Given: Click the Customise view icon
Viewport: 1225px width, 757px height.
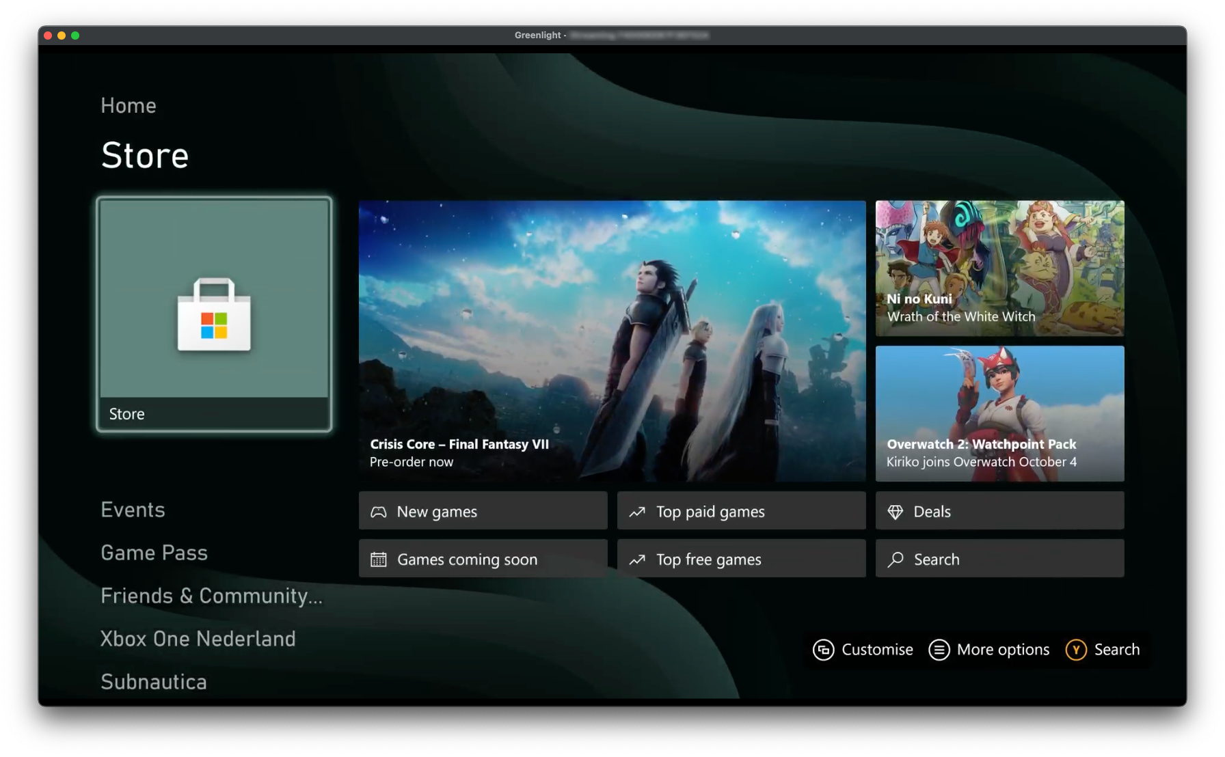Looking at the screenshot, I should [823, 650].
